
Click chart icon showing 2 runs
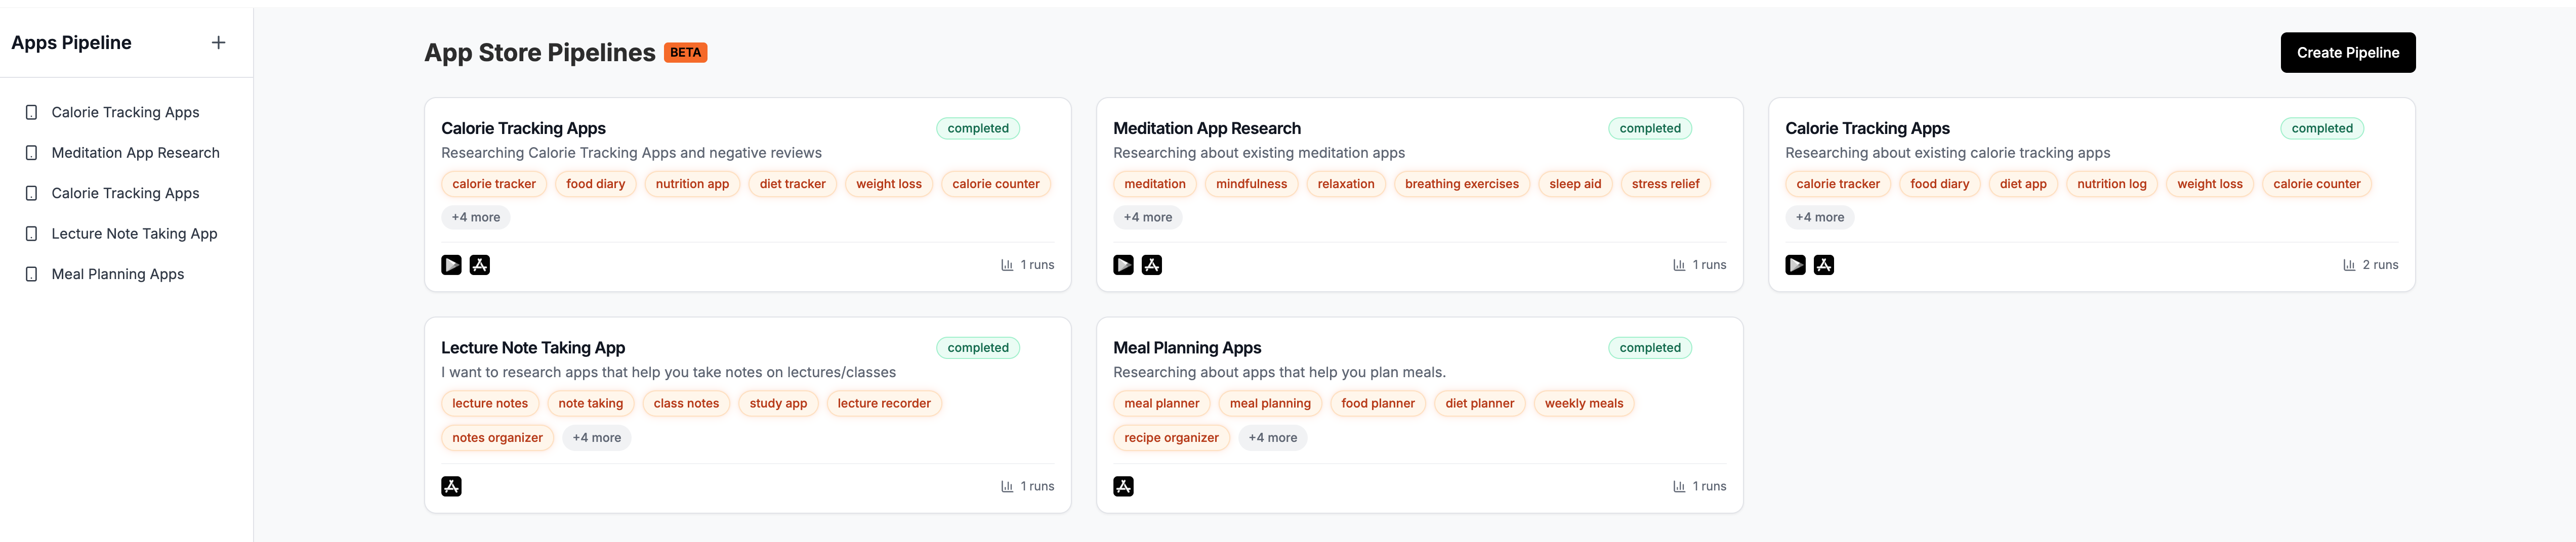coord(2349,264)
